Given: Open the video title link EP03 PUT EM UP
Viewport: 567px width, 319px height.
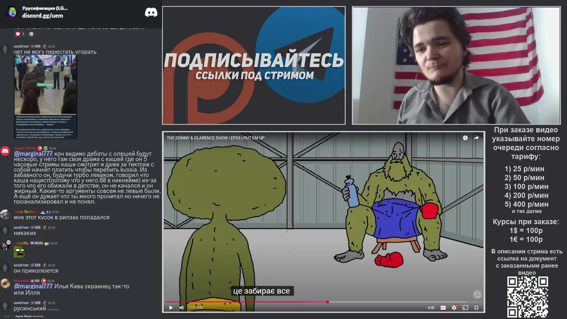Looking at the screenshot, I should (215, 138).
